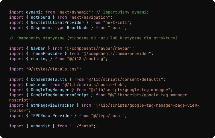Screen dimensions: 215x138
Task: Click the notFound import identifier
Action: tap(40, 17)
